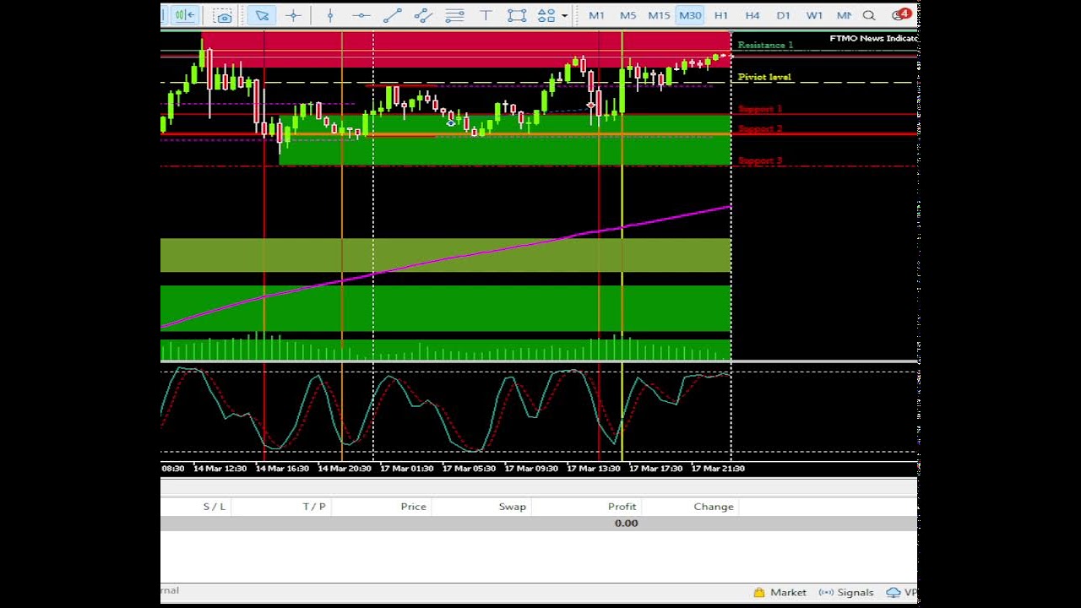The height and width of the screenshot is (608, 1081).
Task: Click the 17 Mar 13:30 time label
Action: (x=594, y=468)
